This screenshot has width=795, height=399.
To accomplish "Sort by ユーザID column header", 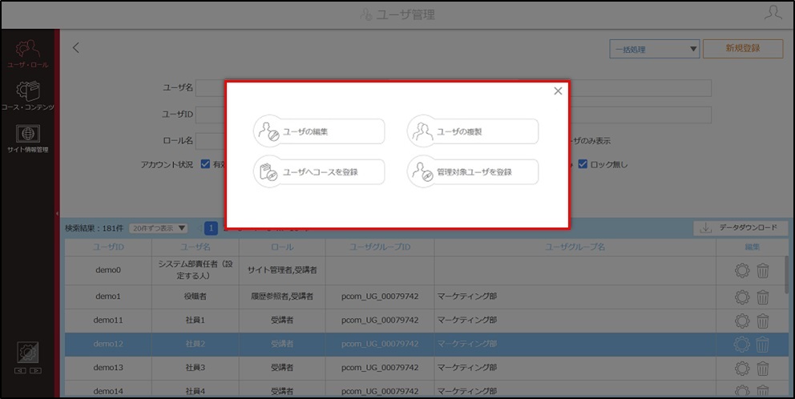I will (x=108, y=247).
